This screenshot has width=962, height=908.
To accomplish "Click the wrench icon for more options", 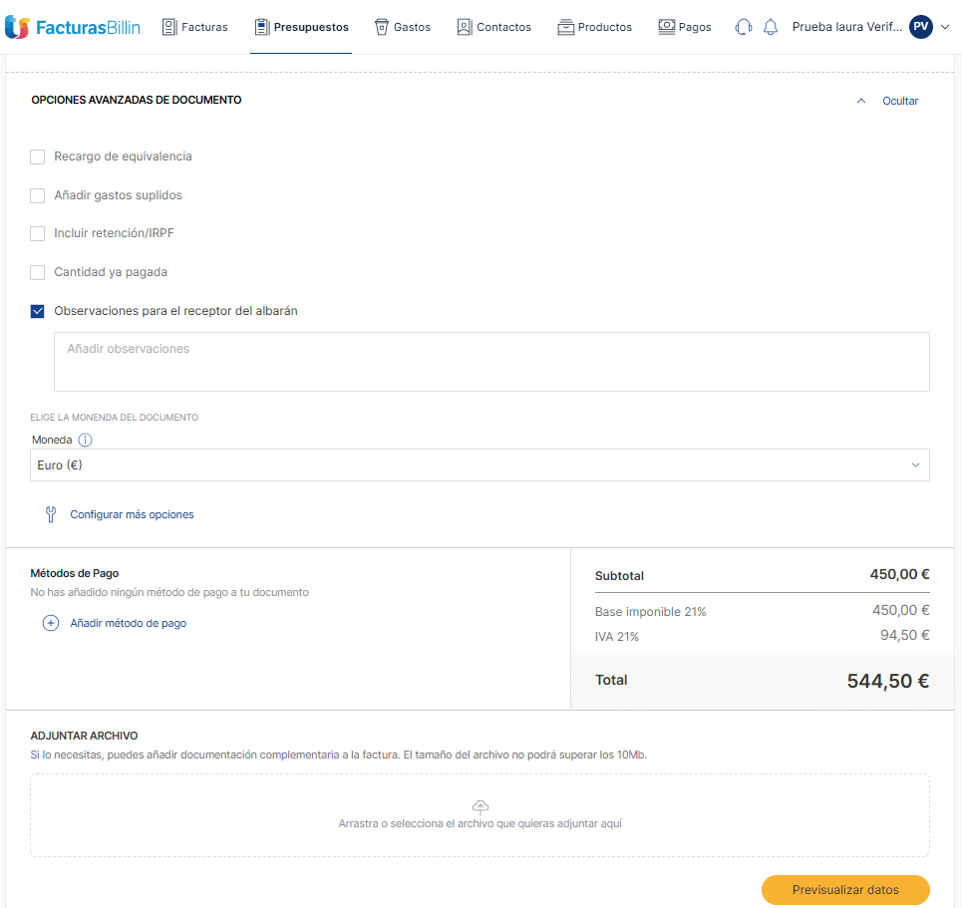I will click(51, 514).
